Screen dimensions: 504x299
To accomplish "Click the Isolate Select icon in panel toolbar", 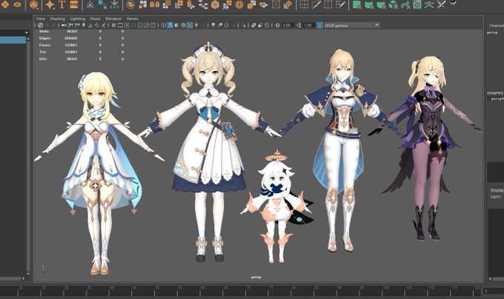I will 245,25.
